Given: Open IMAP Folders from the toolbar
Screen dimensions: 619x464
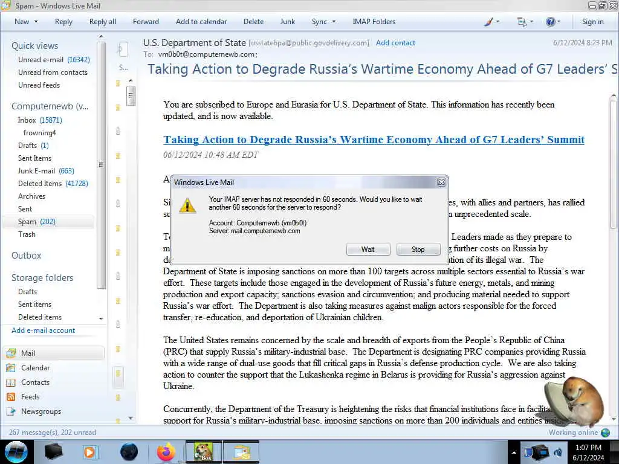Looking at the screenshot, I should [374, 22].
